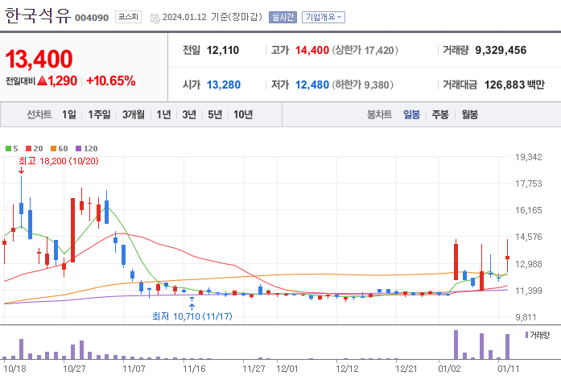Click the 19,342 price axis label
Image resolution: width=561 pixels, height=388 pixels.
[x=529, y=157]
